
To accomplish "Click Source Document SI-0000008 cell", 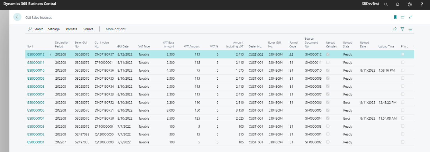I will click(x=313, y=87).
